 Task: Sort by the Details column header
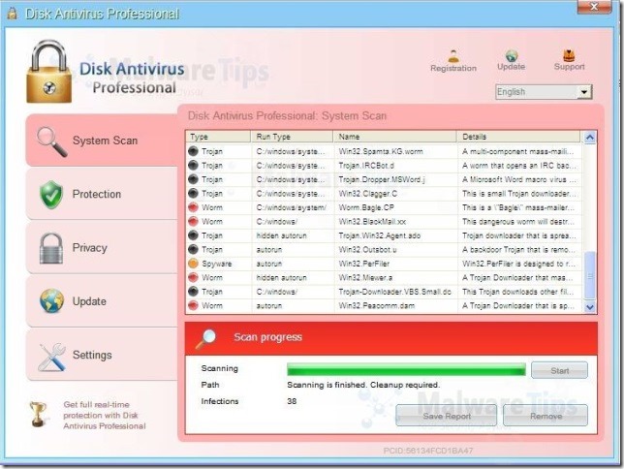click(518, 137)
